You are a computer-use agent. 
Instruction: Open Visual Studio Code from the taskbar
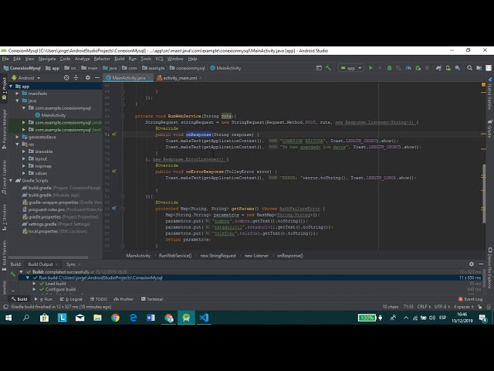(x=204, y=318)
